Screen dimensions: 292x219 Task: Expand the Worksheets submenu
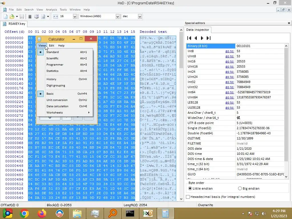point(65,112)
